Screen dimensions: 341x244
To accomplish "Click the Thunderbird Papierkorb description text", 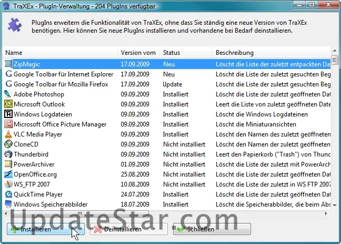I will (x=273, y=154).
